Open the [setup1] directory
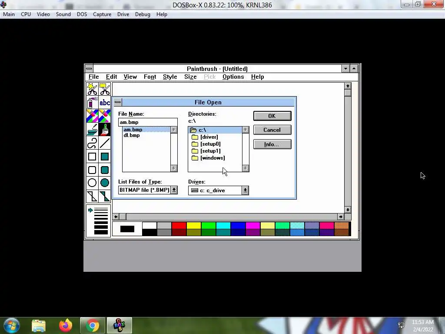Viewport: 445px width, 334px height. coord(210,151)
